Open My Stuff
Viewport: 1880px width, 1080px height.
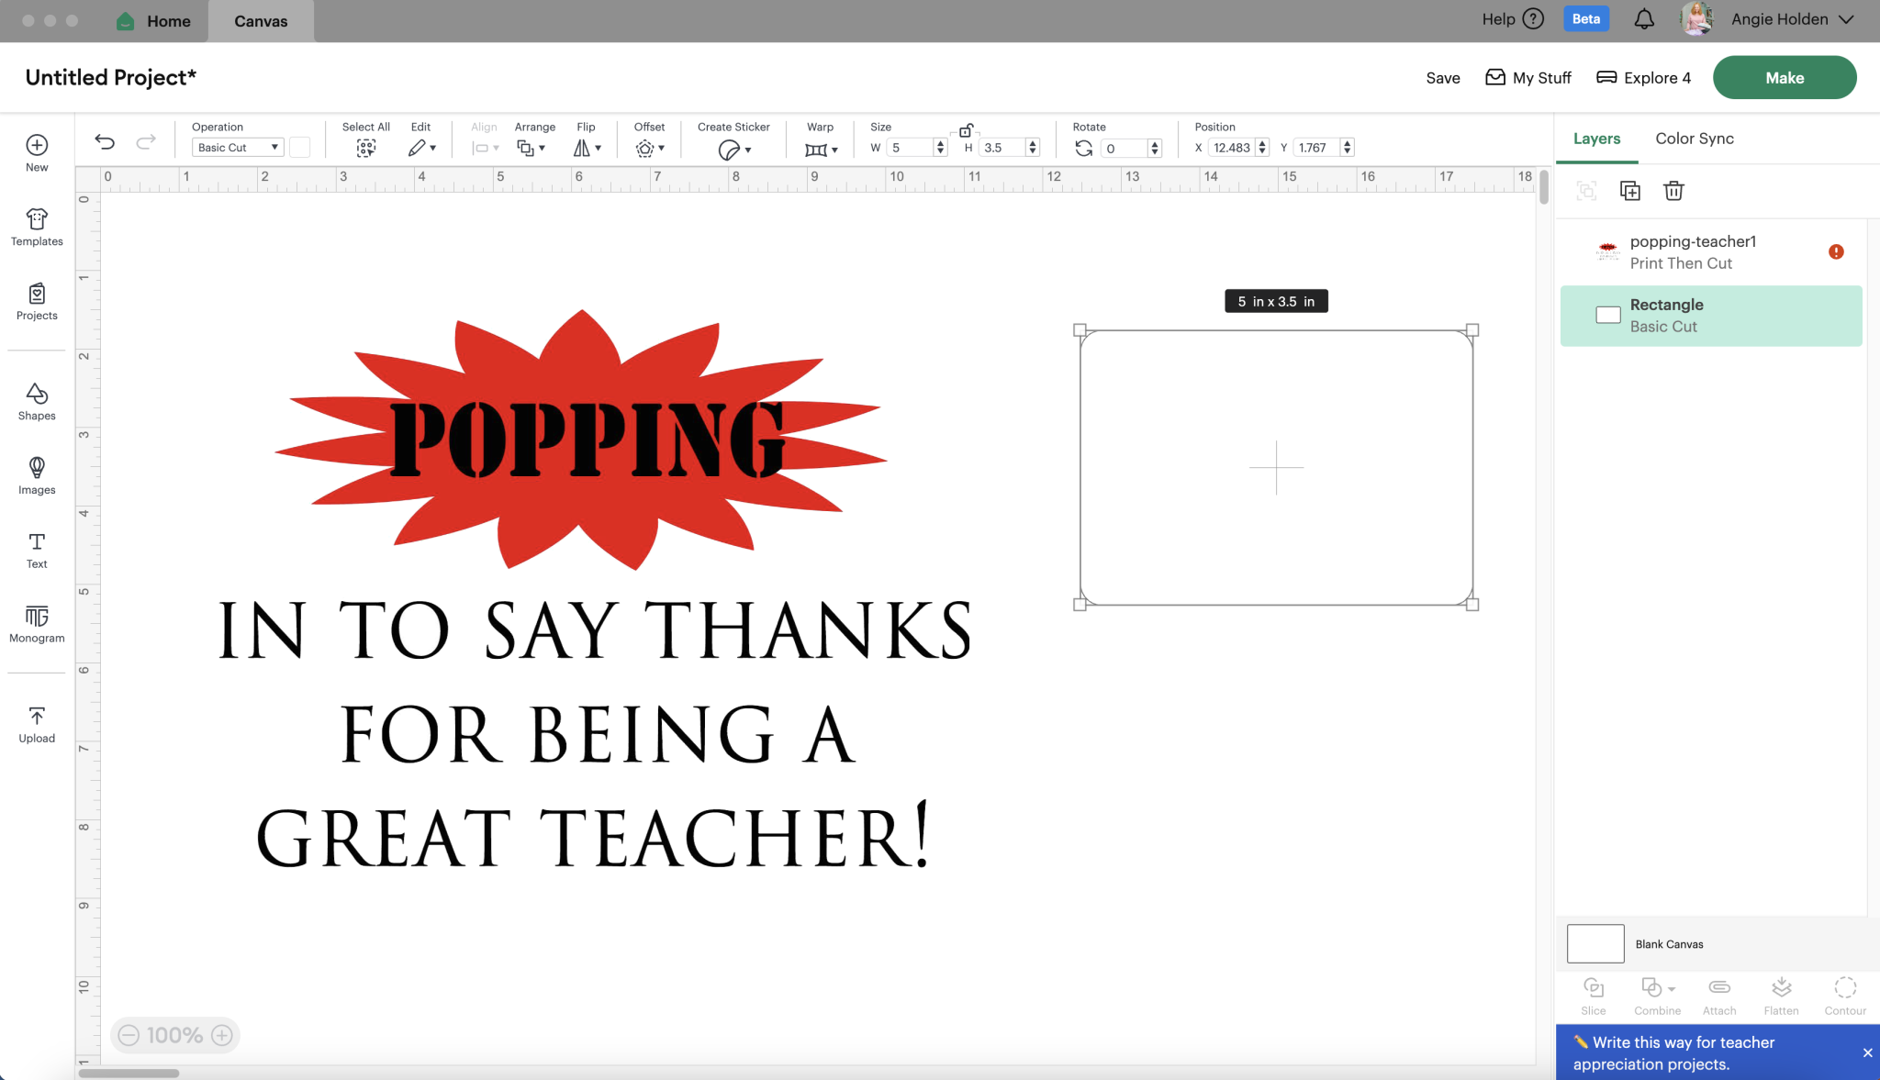1528,78
